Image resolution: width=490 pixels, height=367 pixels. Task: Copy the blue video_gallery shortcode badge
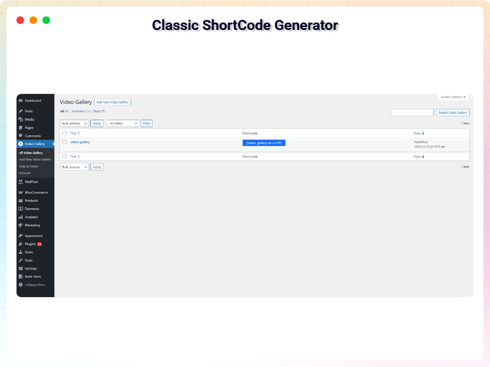tap(264, 143)
